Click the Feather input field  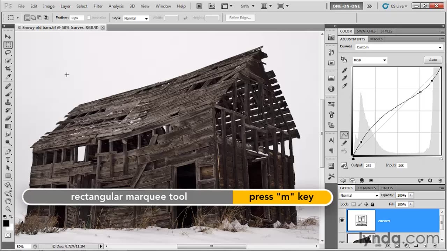pos(76,18)
